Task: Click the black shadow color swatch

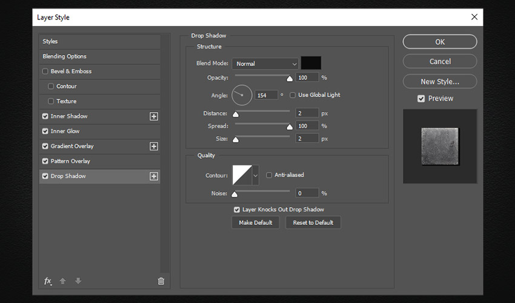Action: pyautogui.click(x=311, y=63)
